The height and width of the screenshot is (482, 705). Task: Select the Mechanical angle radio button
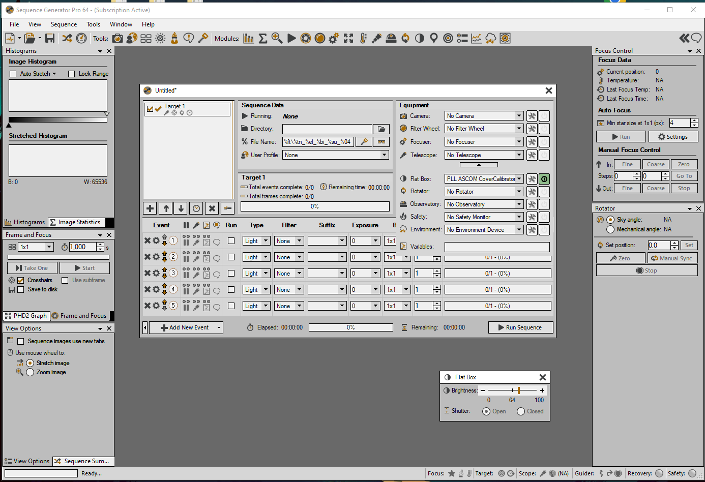coord(610,229)
